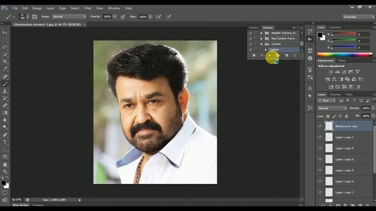Hide the Layer 1 copy 5 layer

tap(320, 170)
